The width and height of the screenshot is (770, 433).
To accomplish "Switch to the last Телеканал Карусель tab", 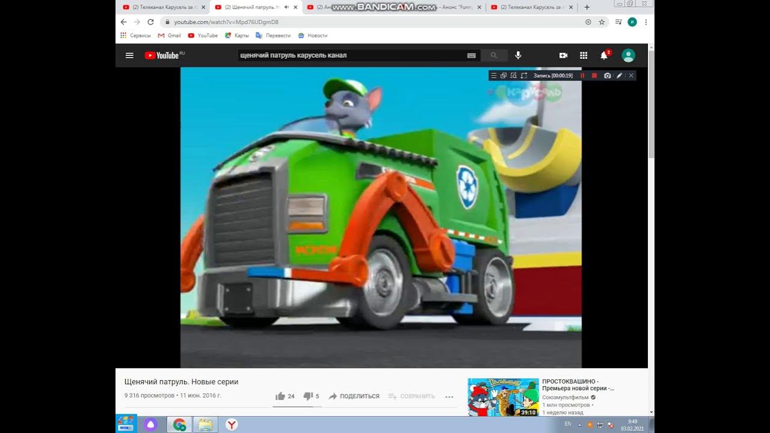I will tap(531, 7).
